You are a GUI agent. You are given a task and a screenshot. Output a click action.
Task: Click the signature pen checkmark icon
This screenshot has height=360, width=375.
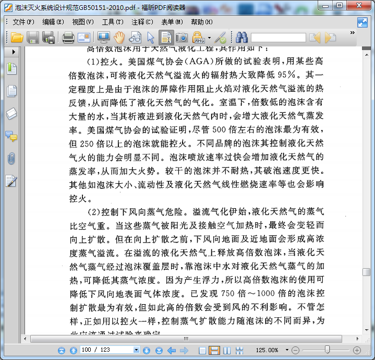220,38
